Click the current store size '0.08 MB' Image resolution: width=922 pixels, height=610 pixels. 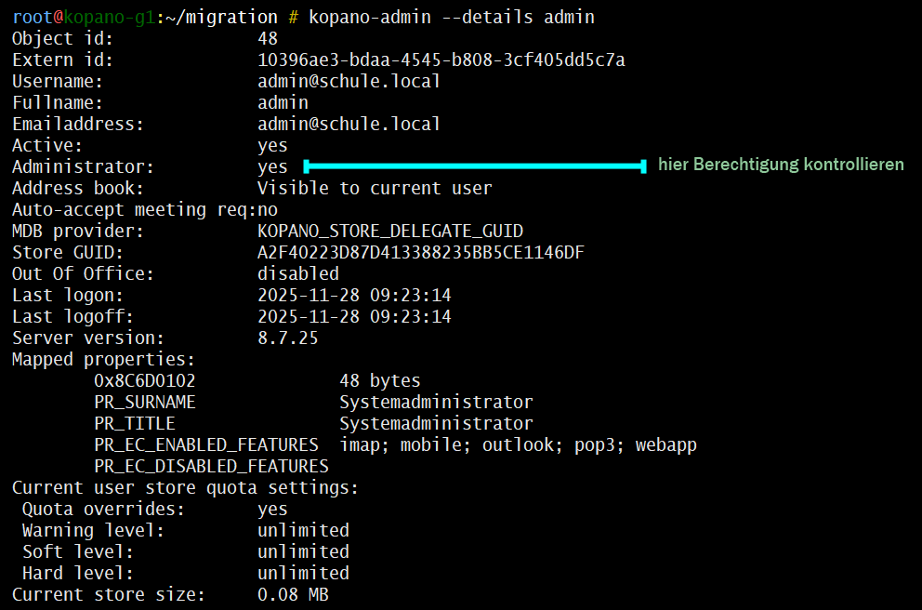(293, 595)
